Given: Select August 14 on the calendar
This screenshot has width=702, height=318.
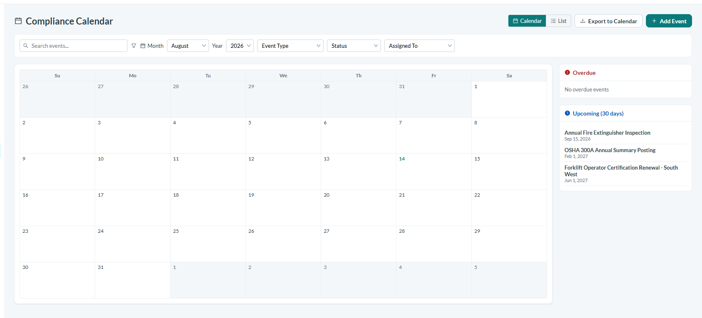Looking at the screenshot, I should [x=434, y=172].
